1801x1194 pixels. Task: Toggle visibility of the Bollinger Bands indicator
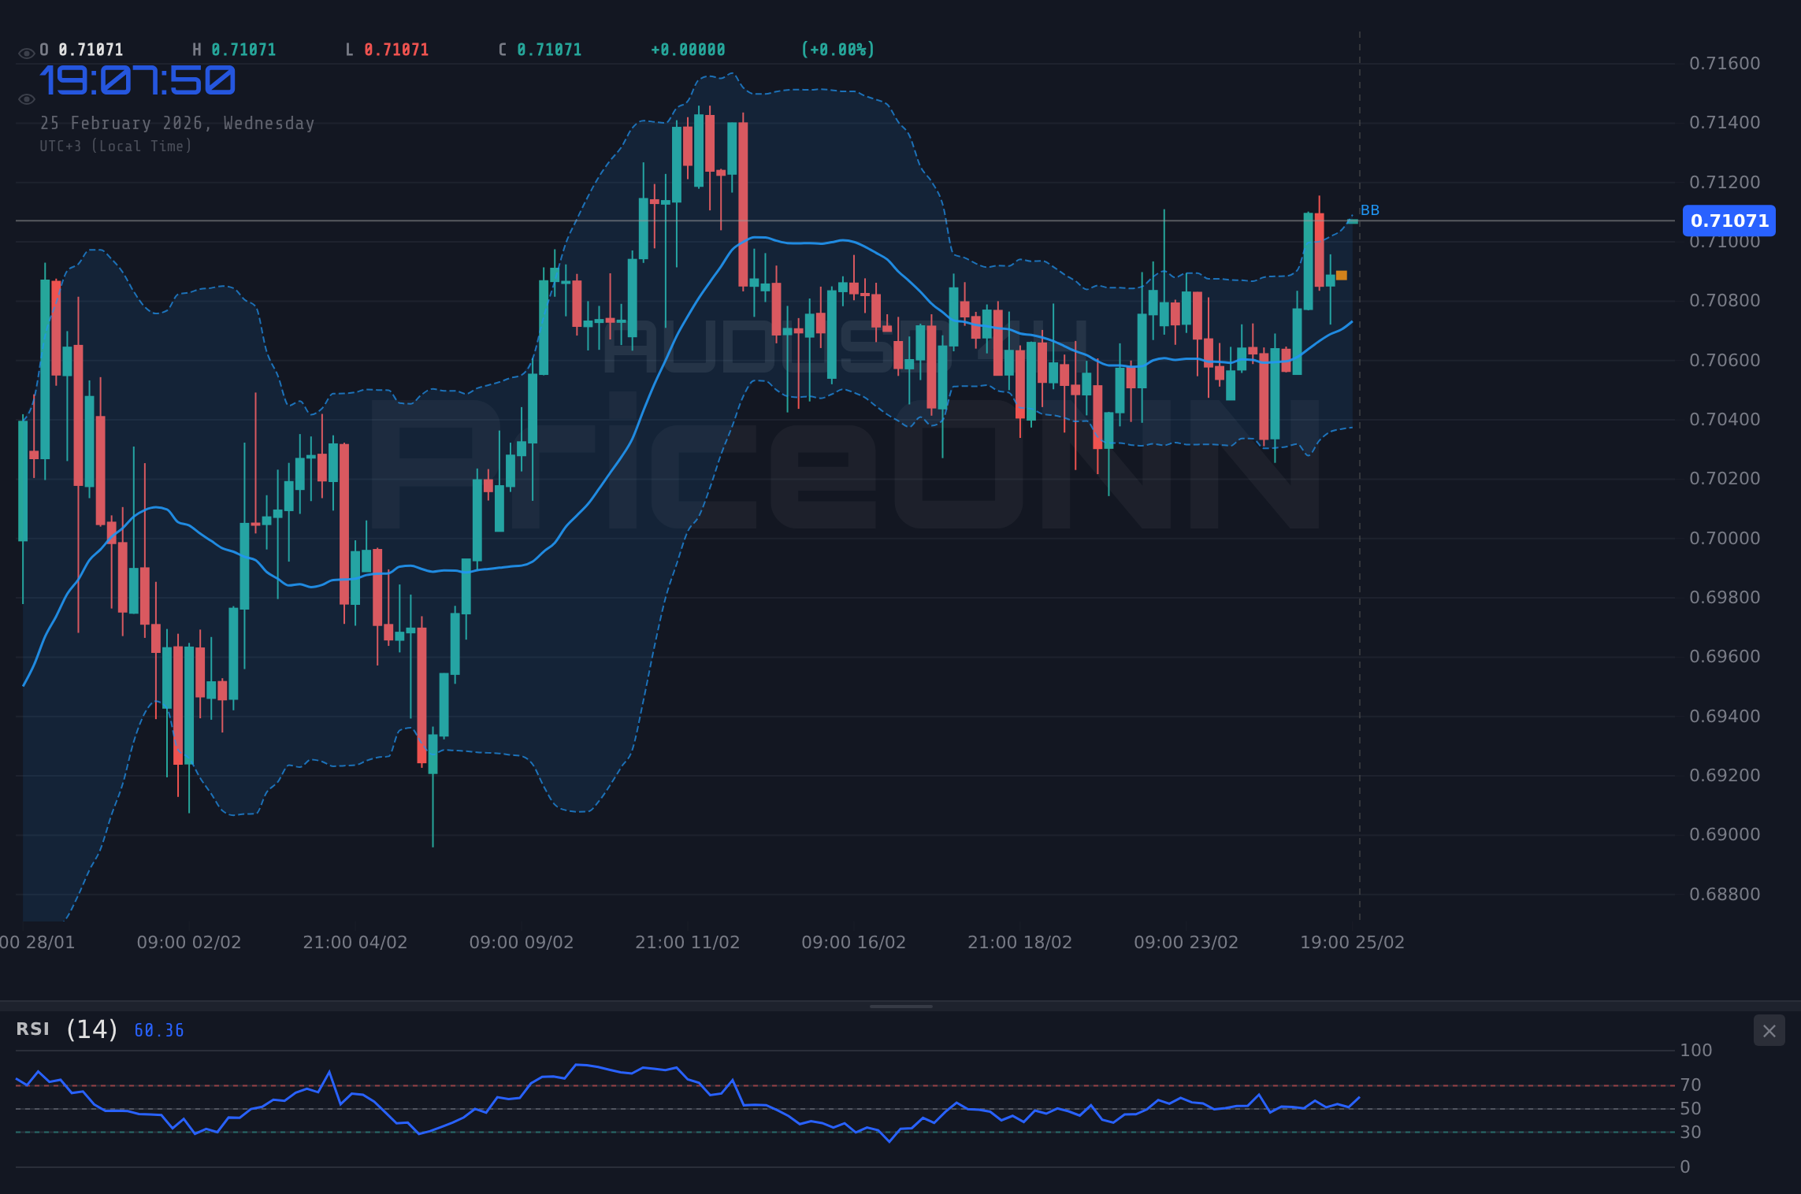click(26, 98)
